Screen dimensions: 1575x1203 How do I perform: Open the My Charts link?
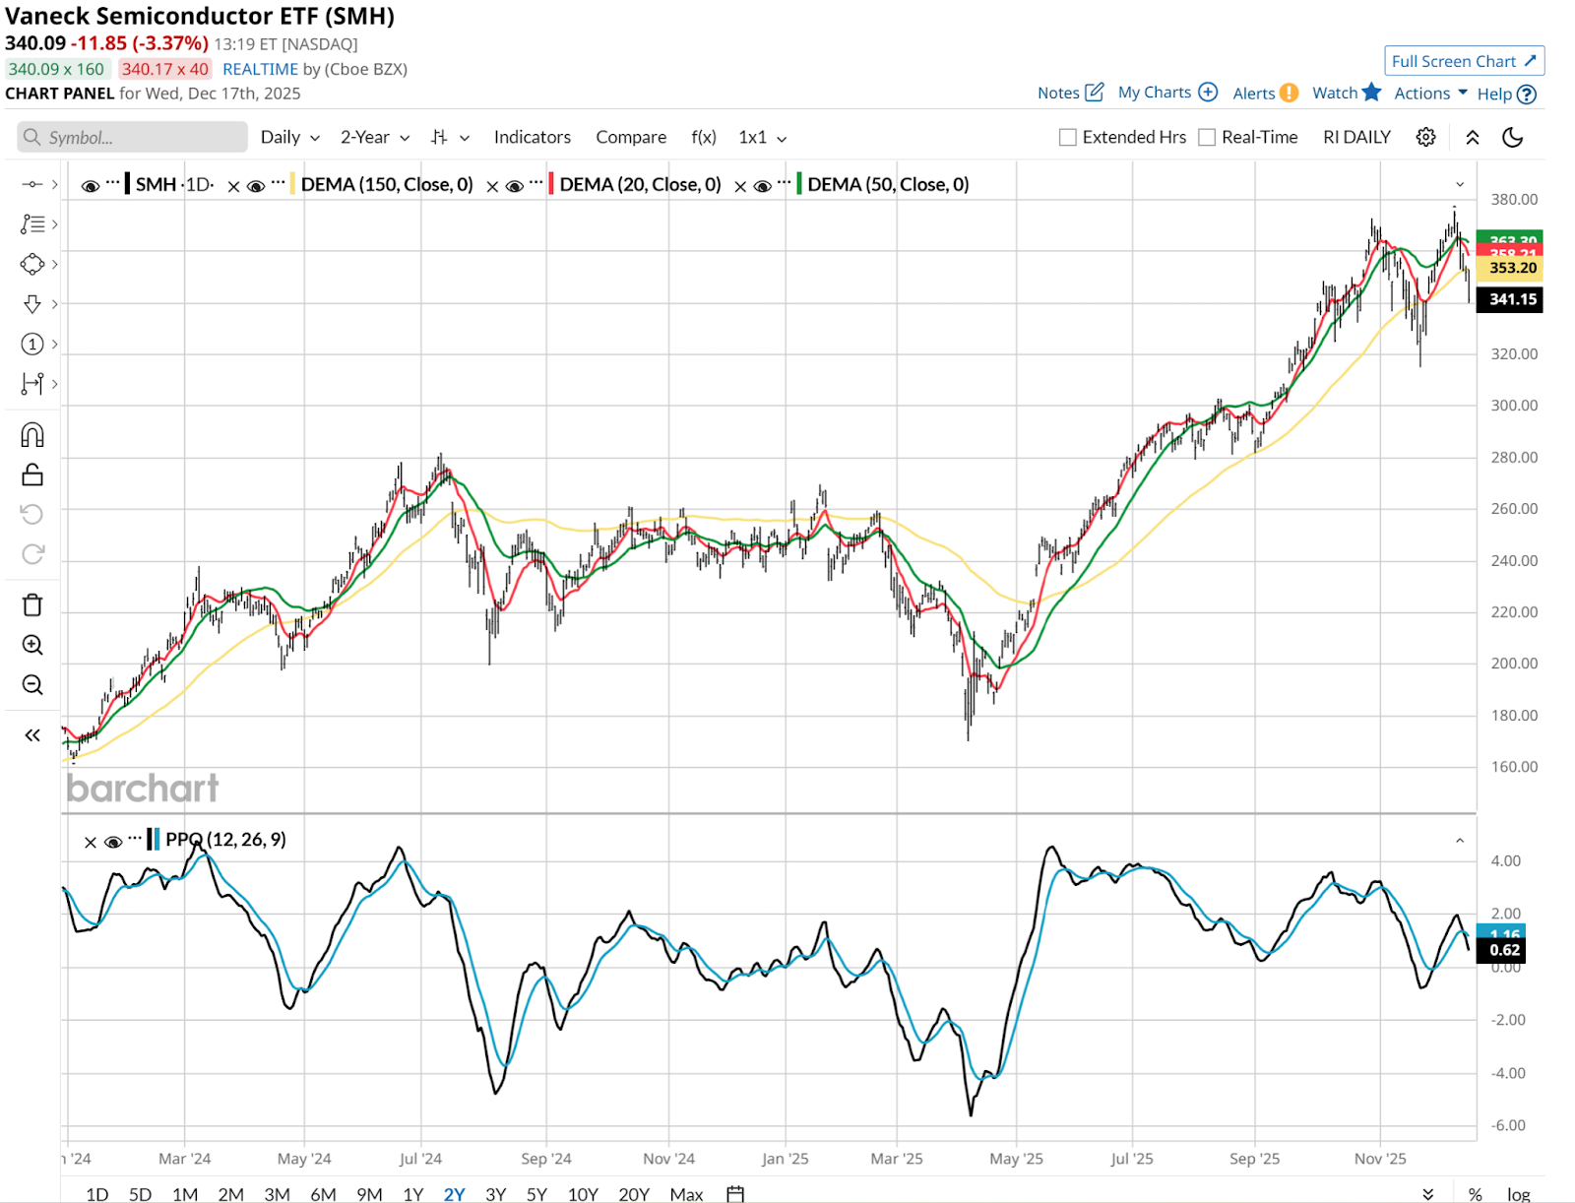click(x=1167, y=93)
